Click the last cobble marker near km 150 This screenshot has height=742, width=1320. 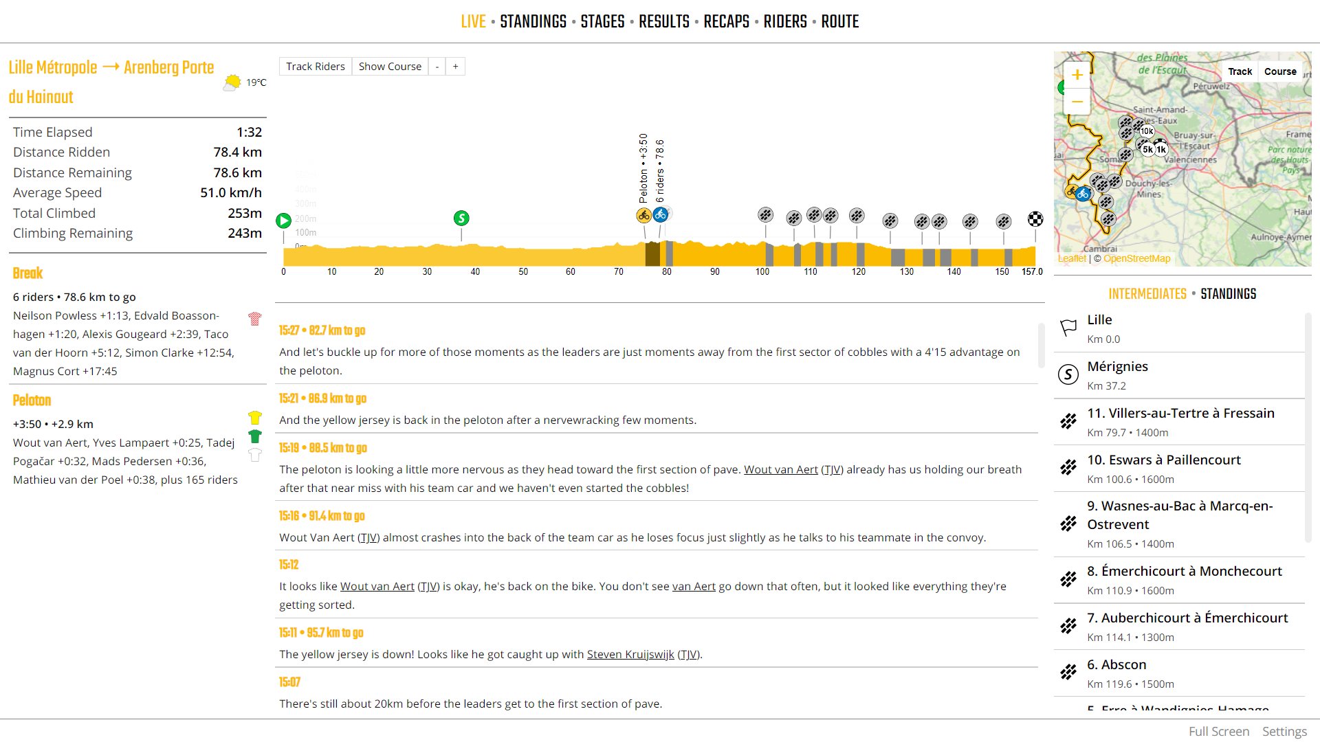tap(1004, 221)
